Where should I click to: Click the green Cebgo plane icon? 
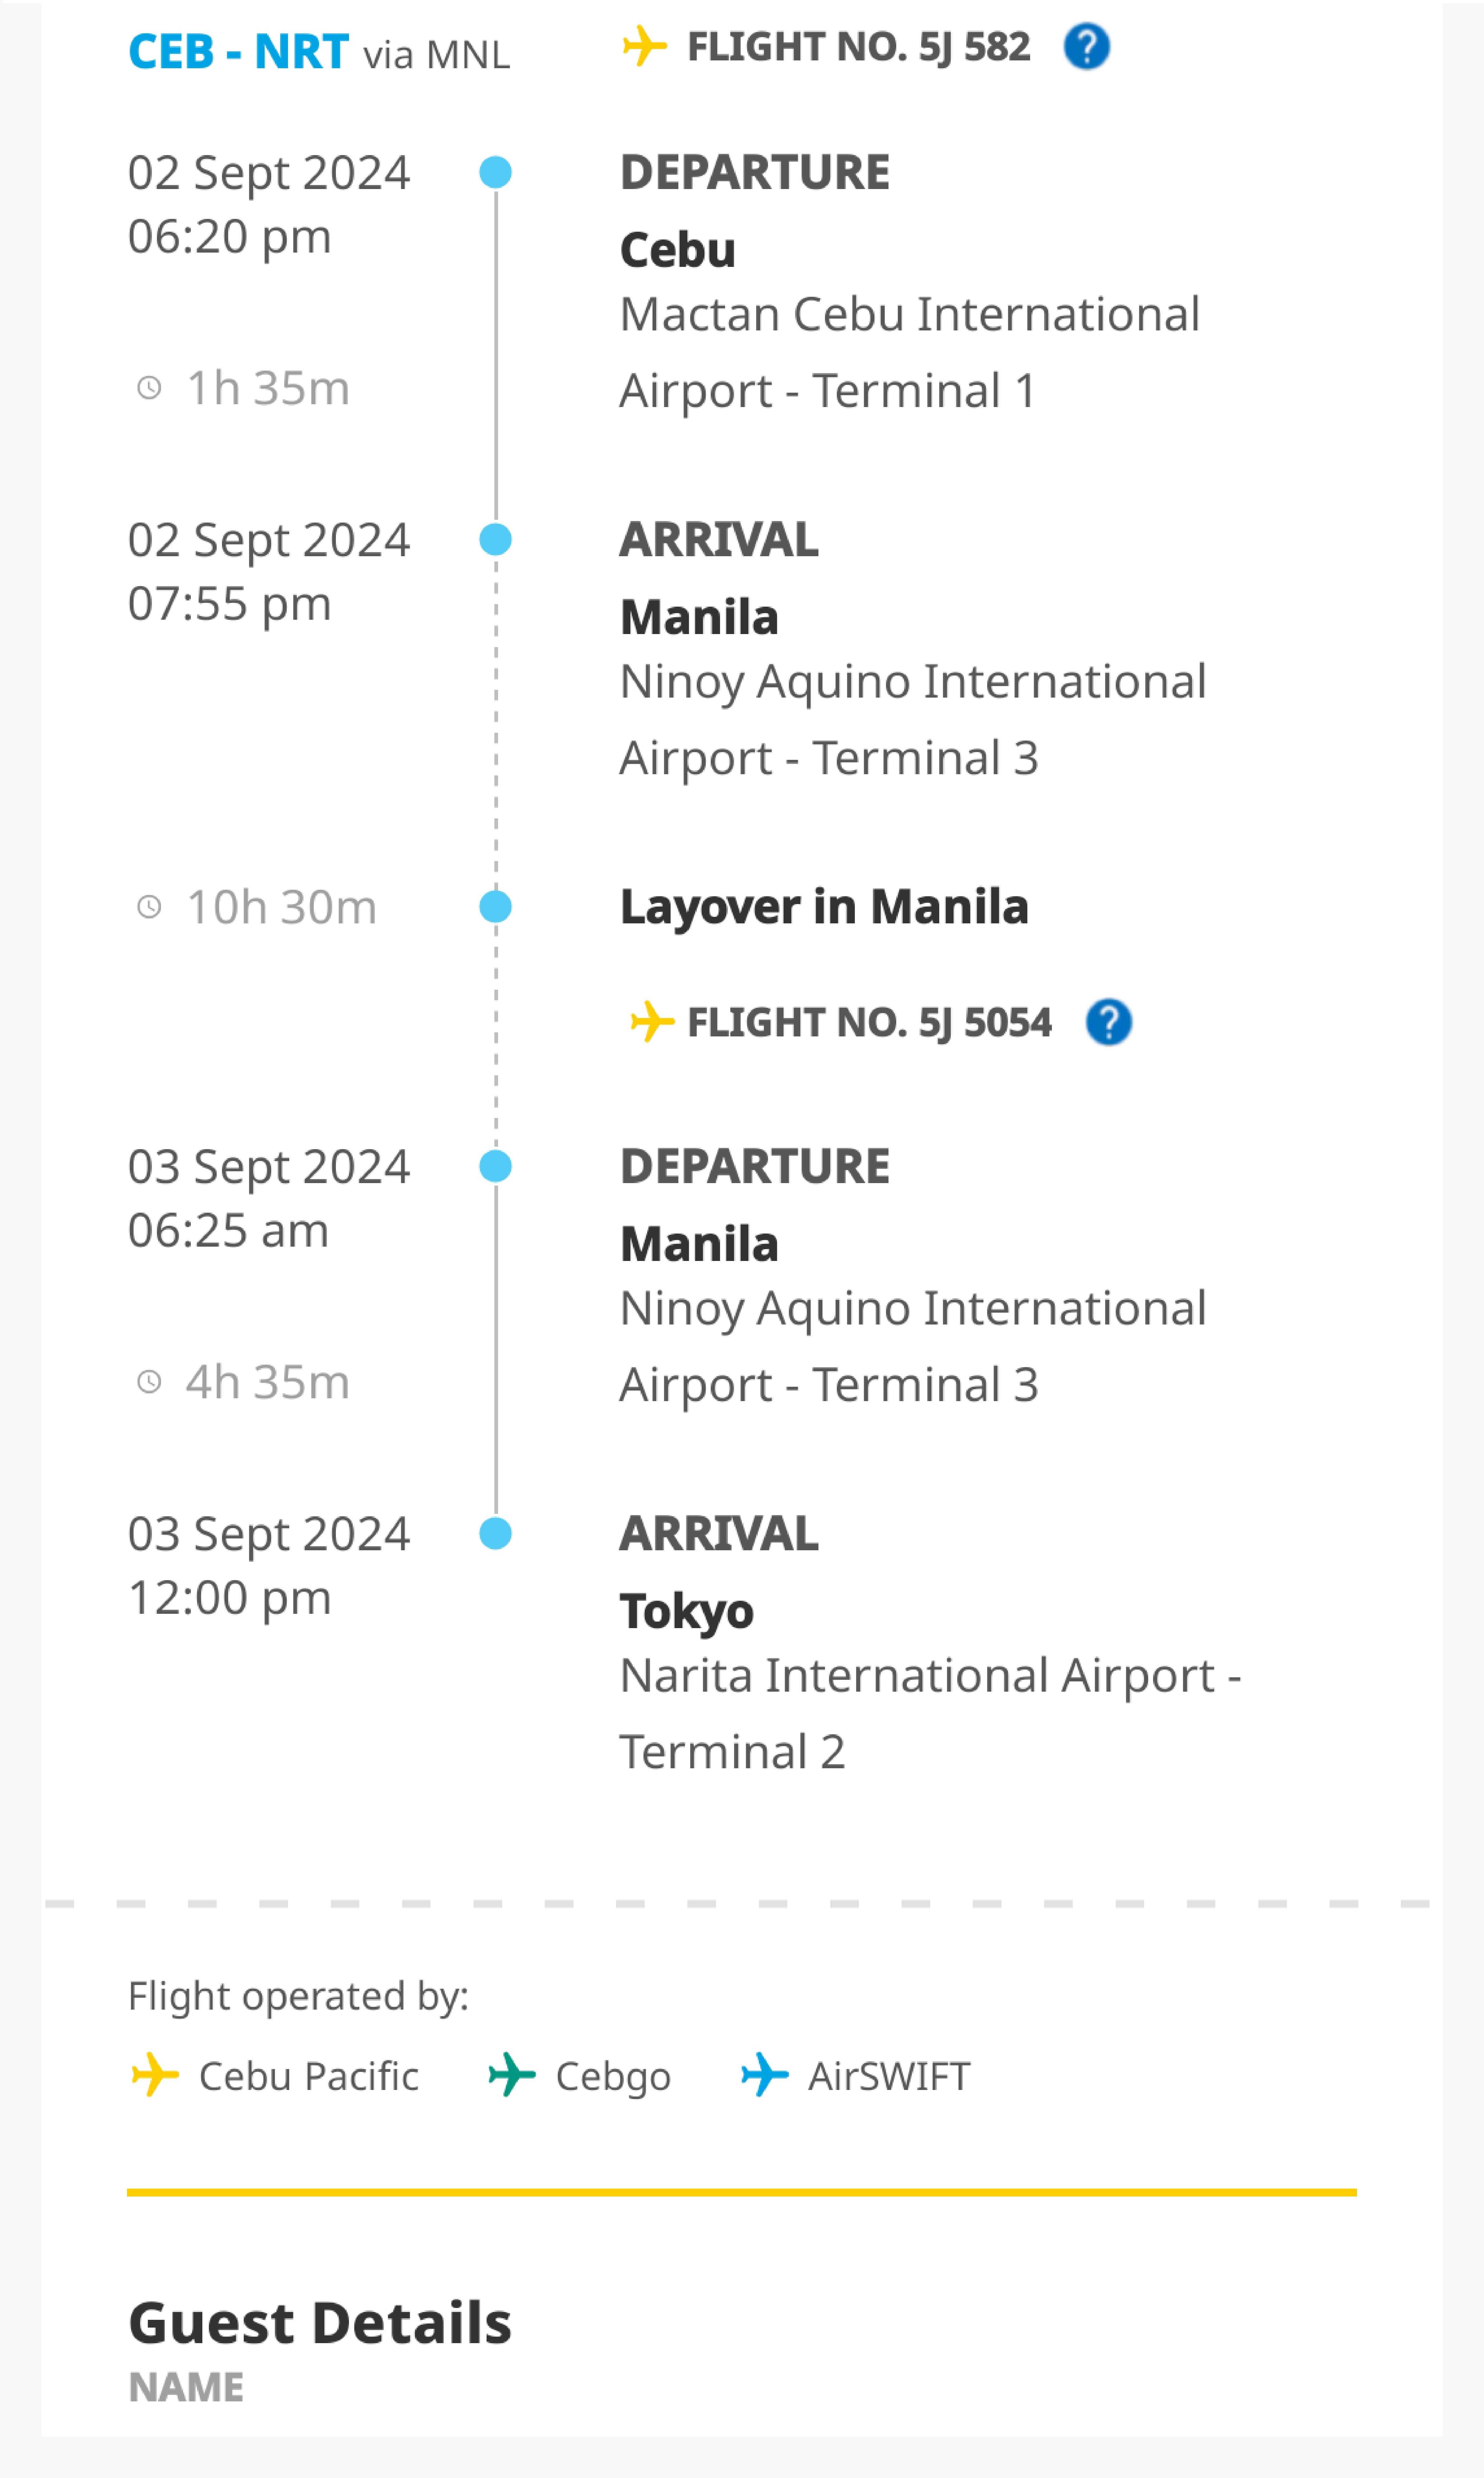point(511,2076)
